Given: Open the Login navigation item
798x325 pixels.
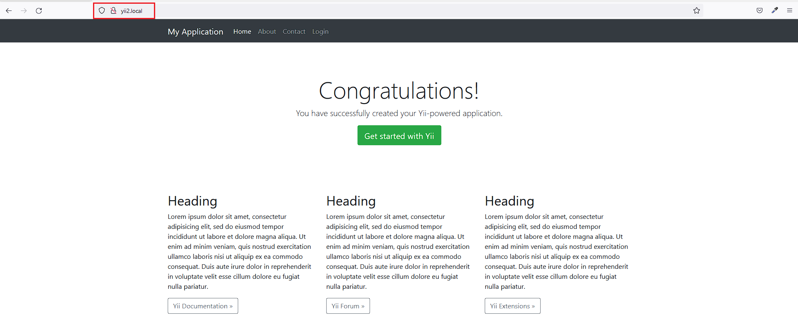Looking at the screenshot, I should coord(320,32).
